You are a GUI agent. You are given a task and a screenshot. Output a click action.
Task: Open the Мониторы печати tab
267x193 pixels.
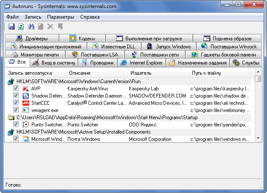[35, 55]
